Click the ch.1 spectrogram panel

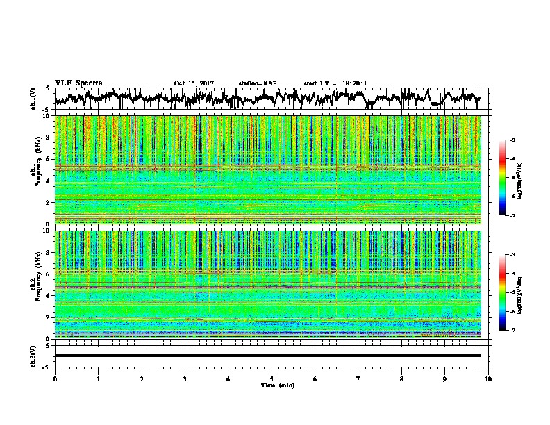pyautogui.click(x=267, y=169)
